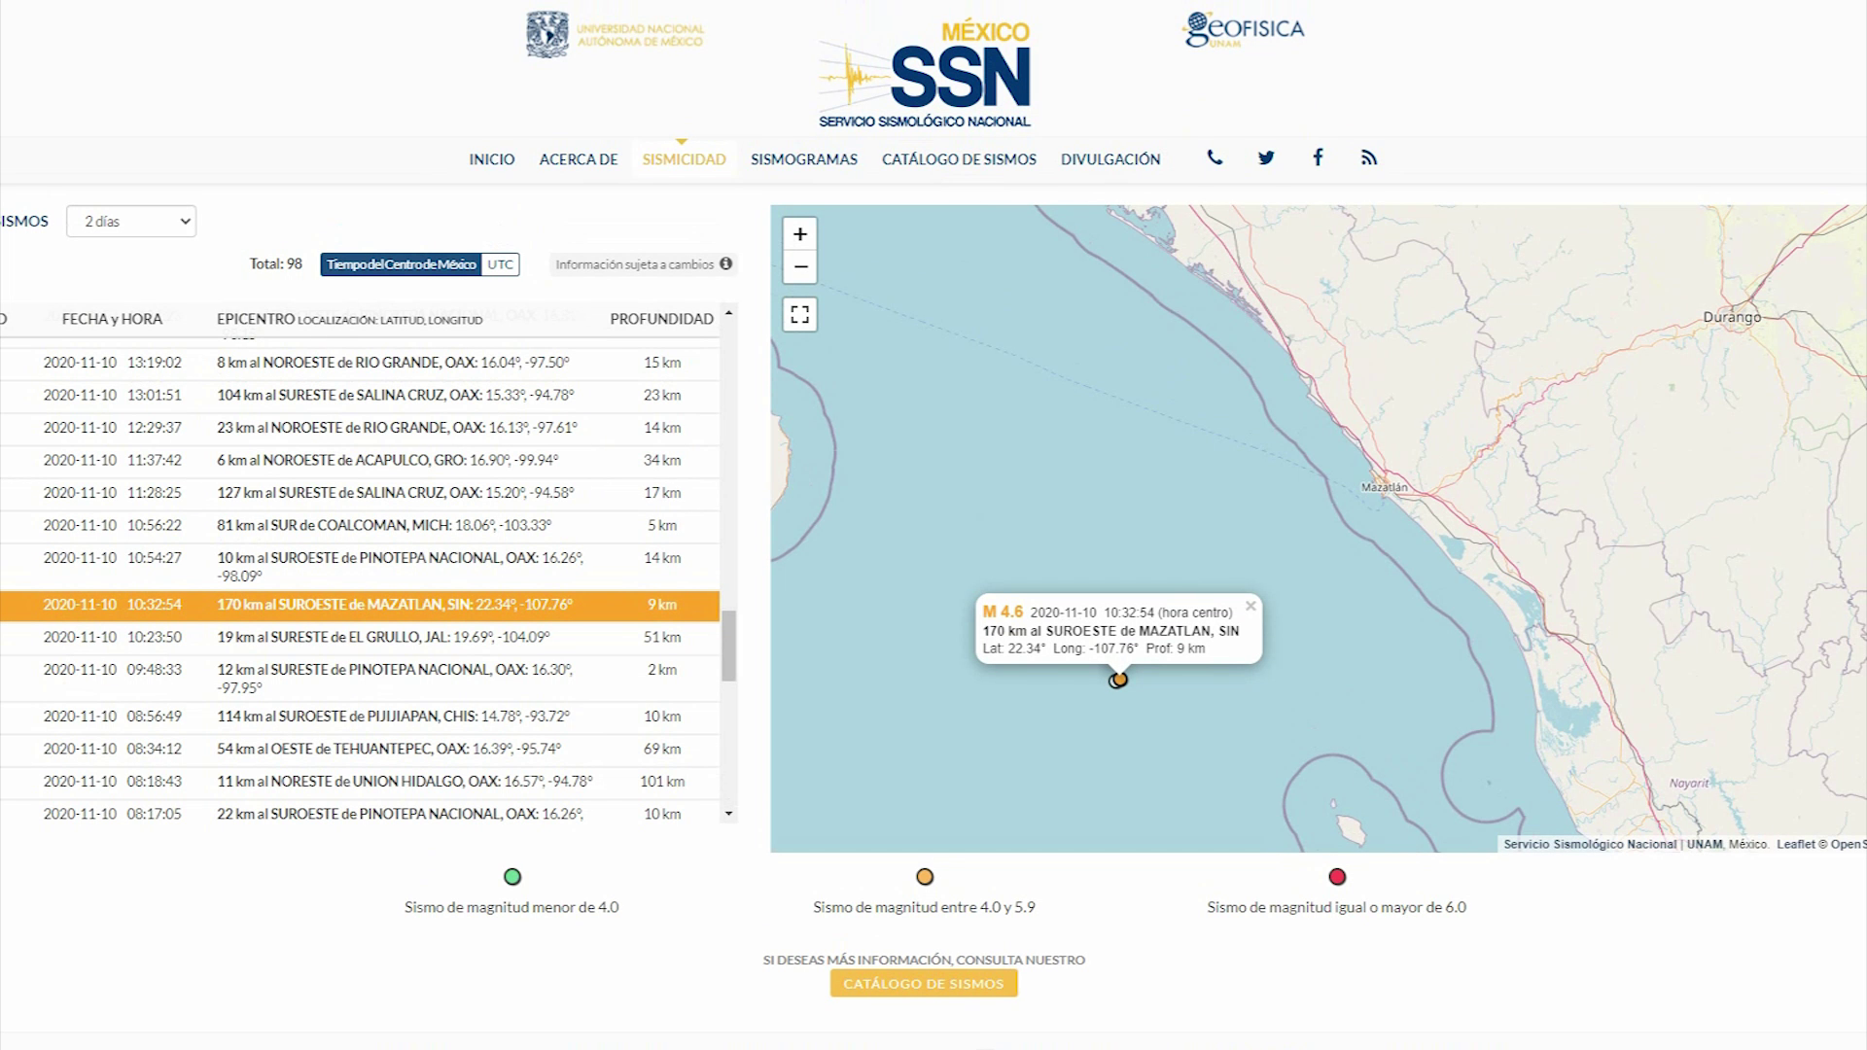Click the Mazatlán city label on map
The image size is (1867, 1050).
(x=1384, y=487)
